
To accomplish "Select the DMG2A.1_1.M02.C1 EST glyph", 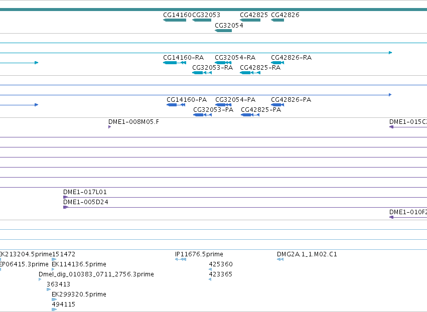I will pos(280,259).
